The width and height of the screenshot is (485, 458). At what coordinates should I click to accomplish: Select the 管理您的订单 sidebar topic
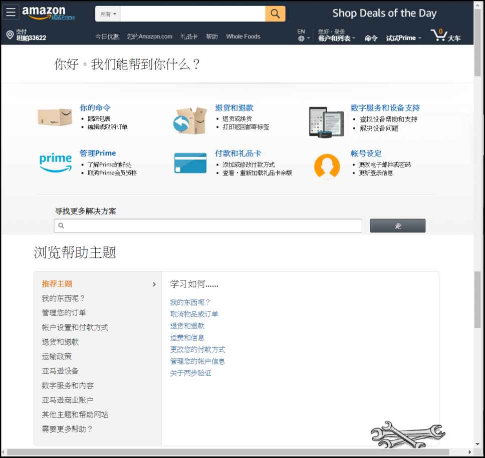[64, 312]
